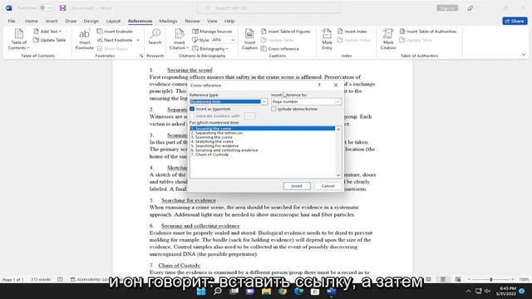The image size is (532, 299).
Task: Click Insert Table of Figures
Action: click(286, 32)
